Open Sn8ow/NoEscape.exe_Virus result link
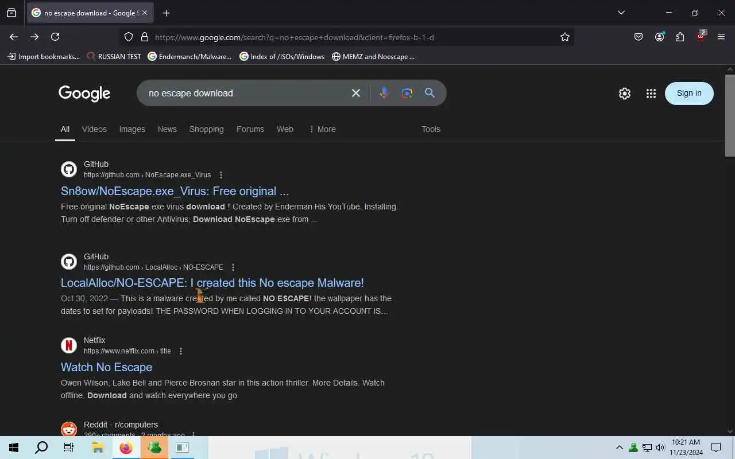This screenshot has width=735, height=459. [175, 191]
